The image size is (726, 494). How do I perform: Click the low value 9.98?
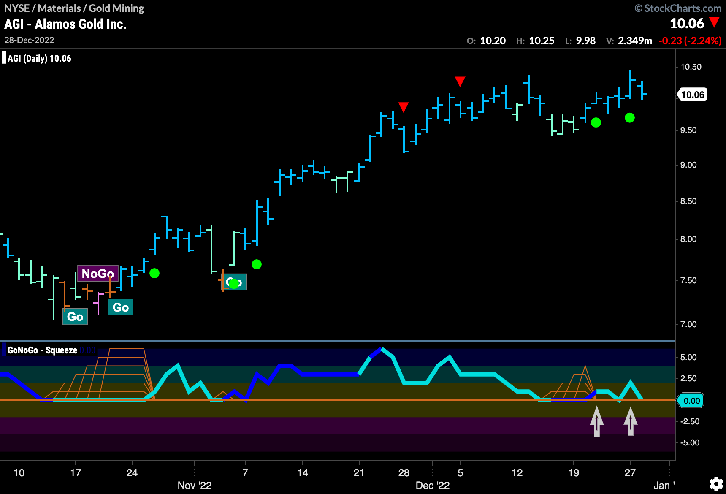(586, 41)
